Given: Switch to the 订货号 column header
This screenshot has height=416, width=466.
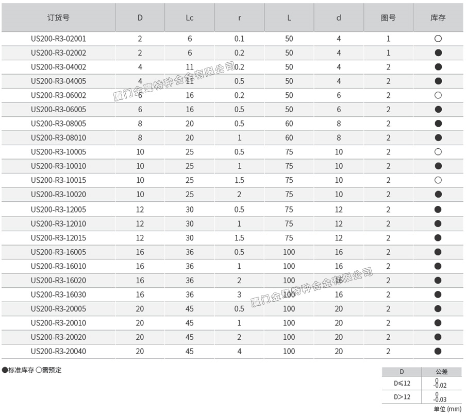Looking at the screenshot, I should click(58, 17).
